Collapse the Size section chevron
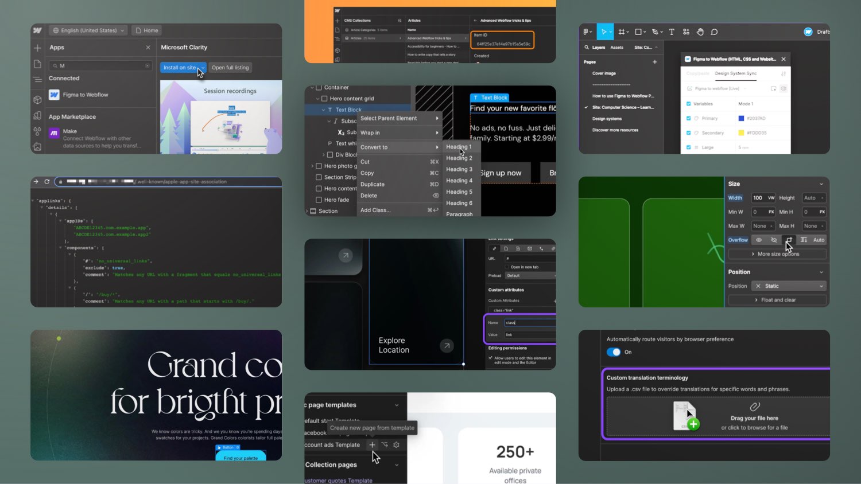 pyautogui.click(x=821, y=184)
